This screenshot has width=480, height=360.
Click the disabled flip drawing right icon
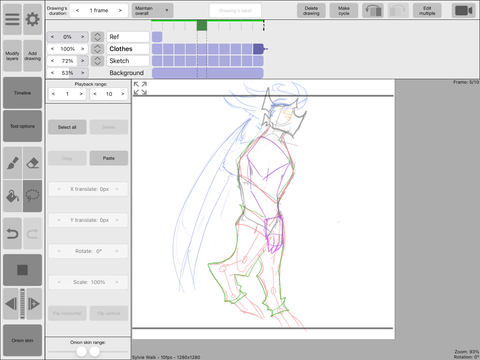click(x=398, y=10)
